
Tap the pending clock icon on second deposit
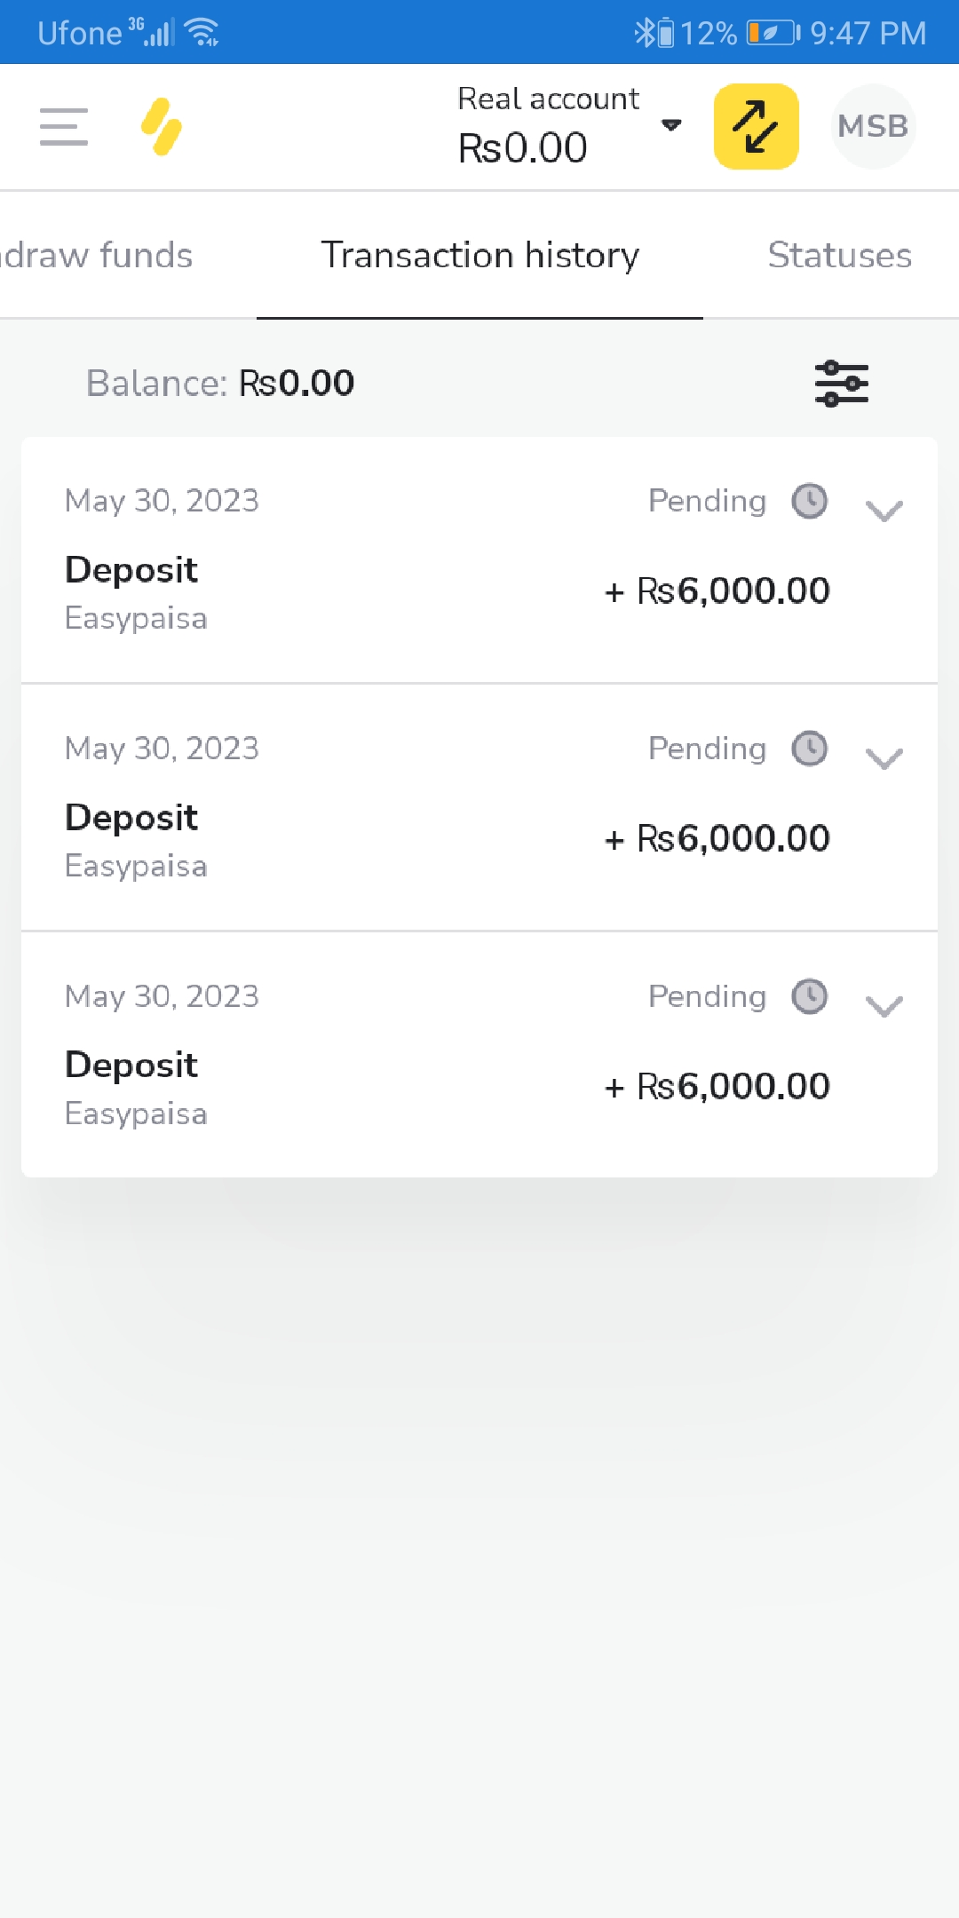tap(809, 749)
